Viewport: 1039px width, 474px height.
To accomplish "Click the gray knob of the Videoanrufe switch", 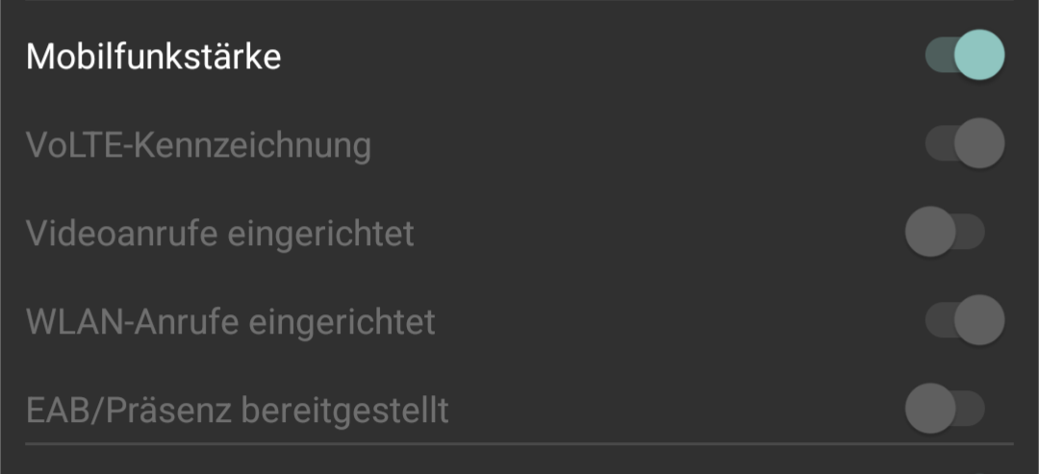I will click(x=930, y=233).
